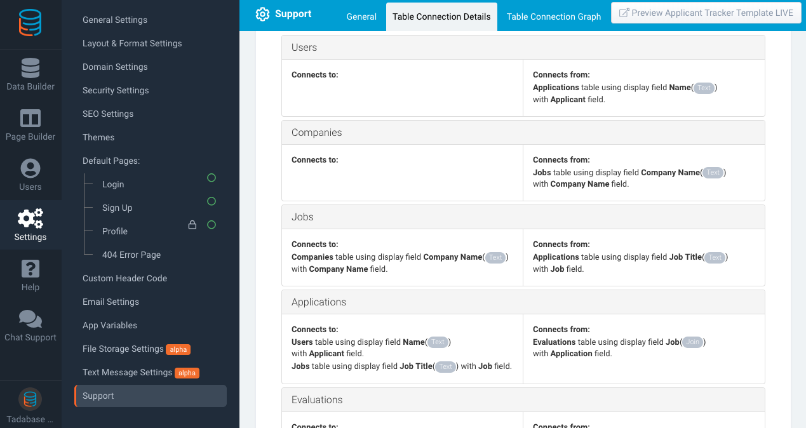
Task: Click the Support gear icon in header
Action: [x=262, y=14]
